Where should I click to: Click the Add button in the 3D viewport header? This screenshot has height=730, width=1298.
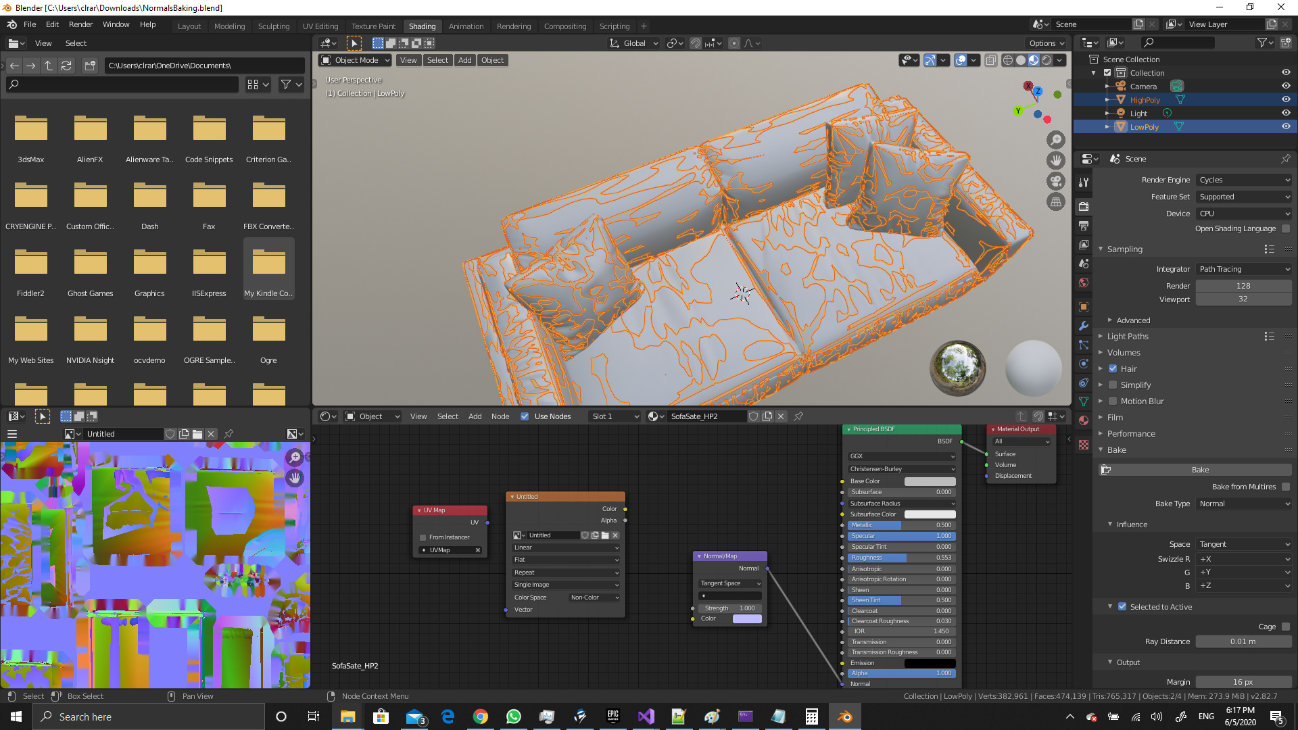(x=464, y=60)
